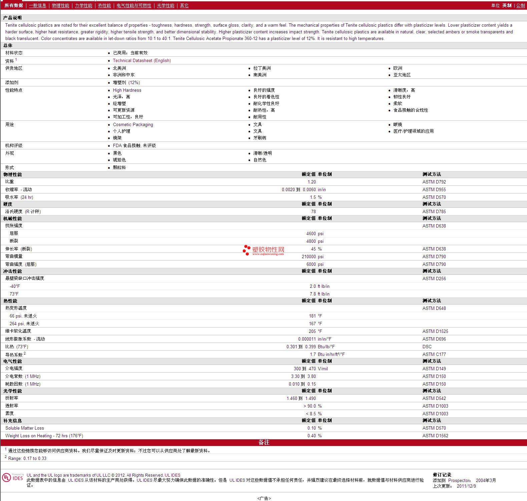Select the 透射率 value > 90.0
Screen dimensions: 527x501
pos(310,406)
